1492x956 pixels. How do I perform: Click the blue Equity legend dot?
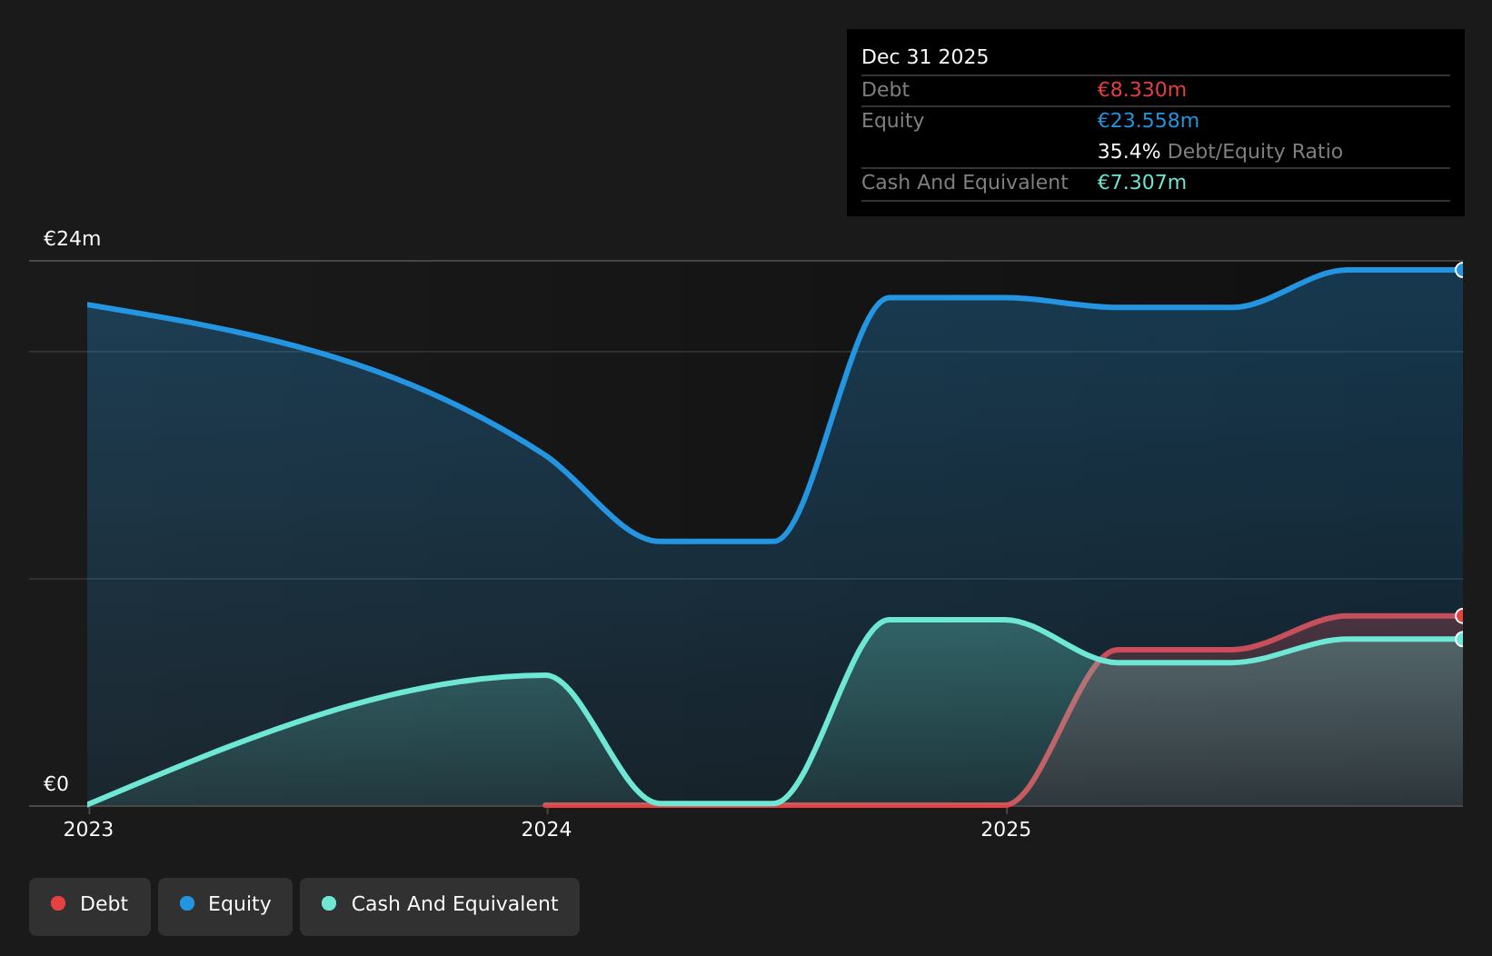[x=187, y=903]
